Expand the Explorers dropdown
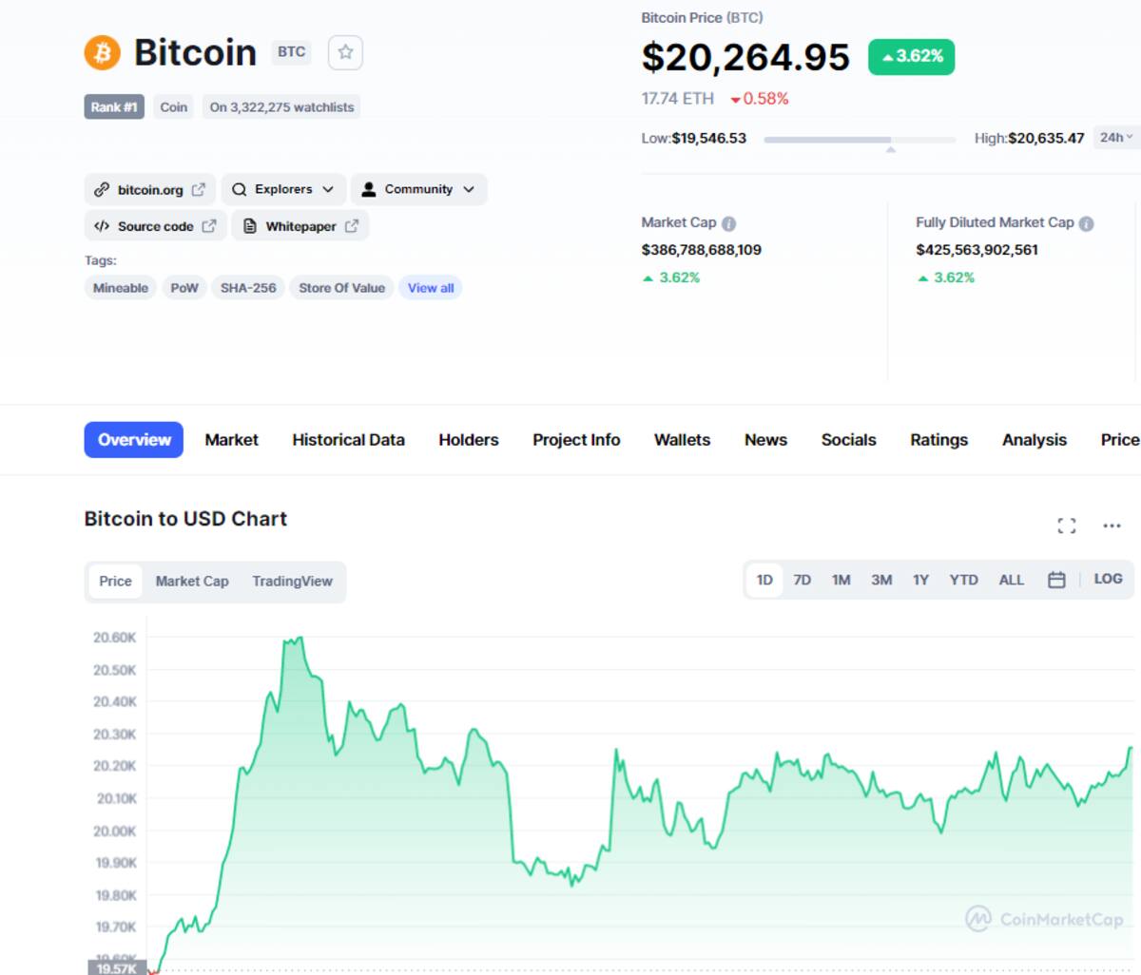1141x975 pixels. tap(282, 189)
